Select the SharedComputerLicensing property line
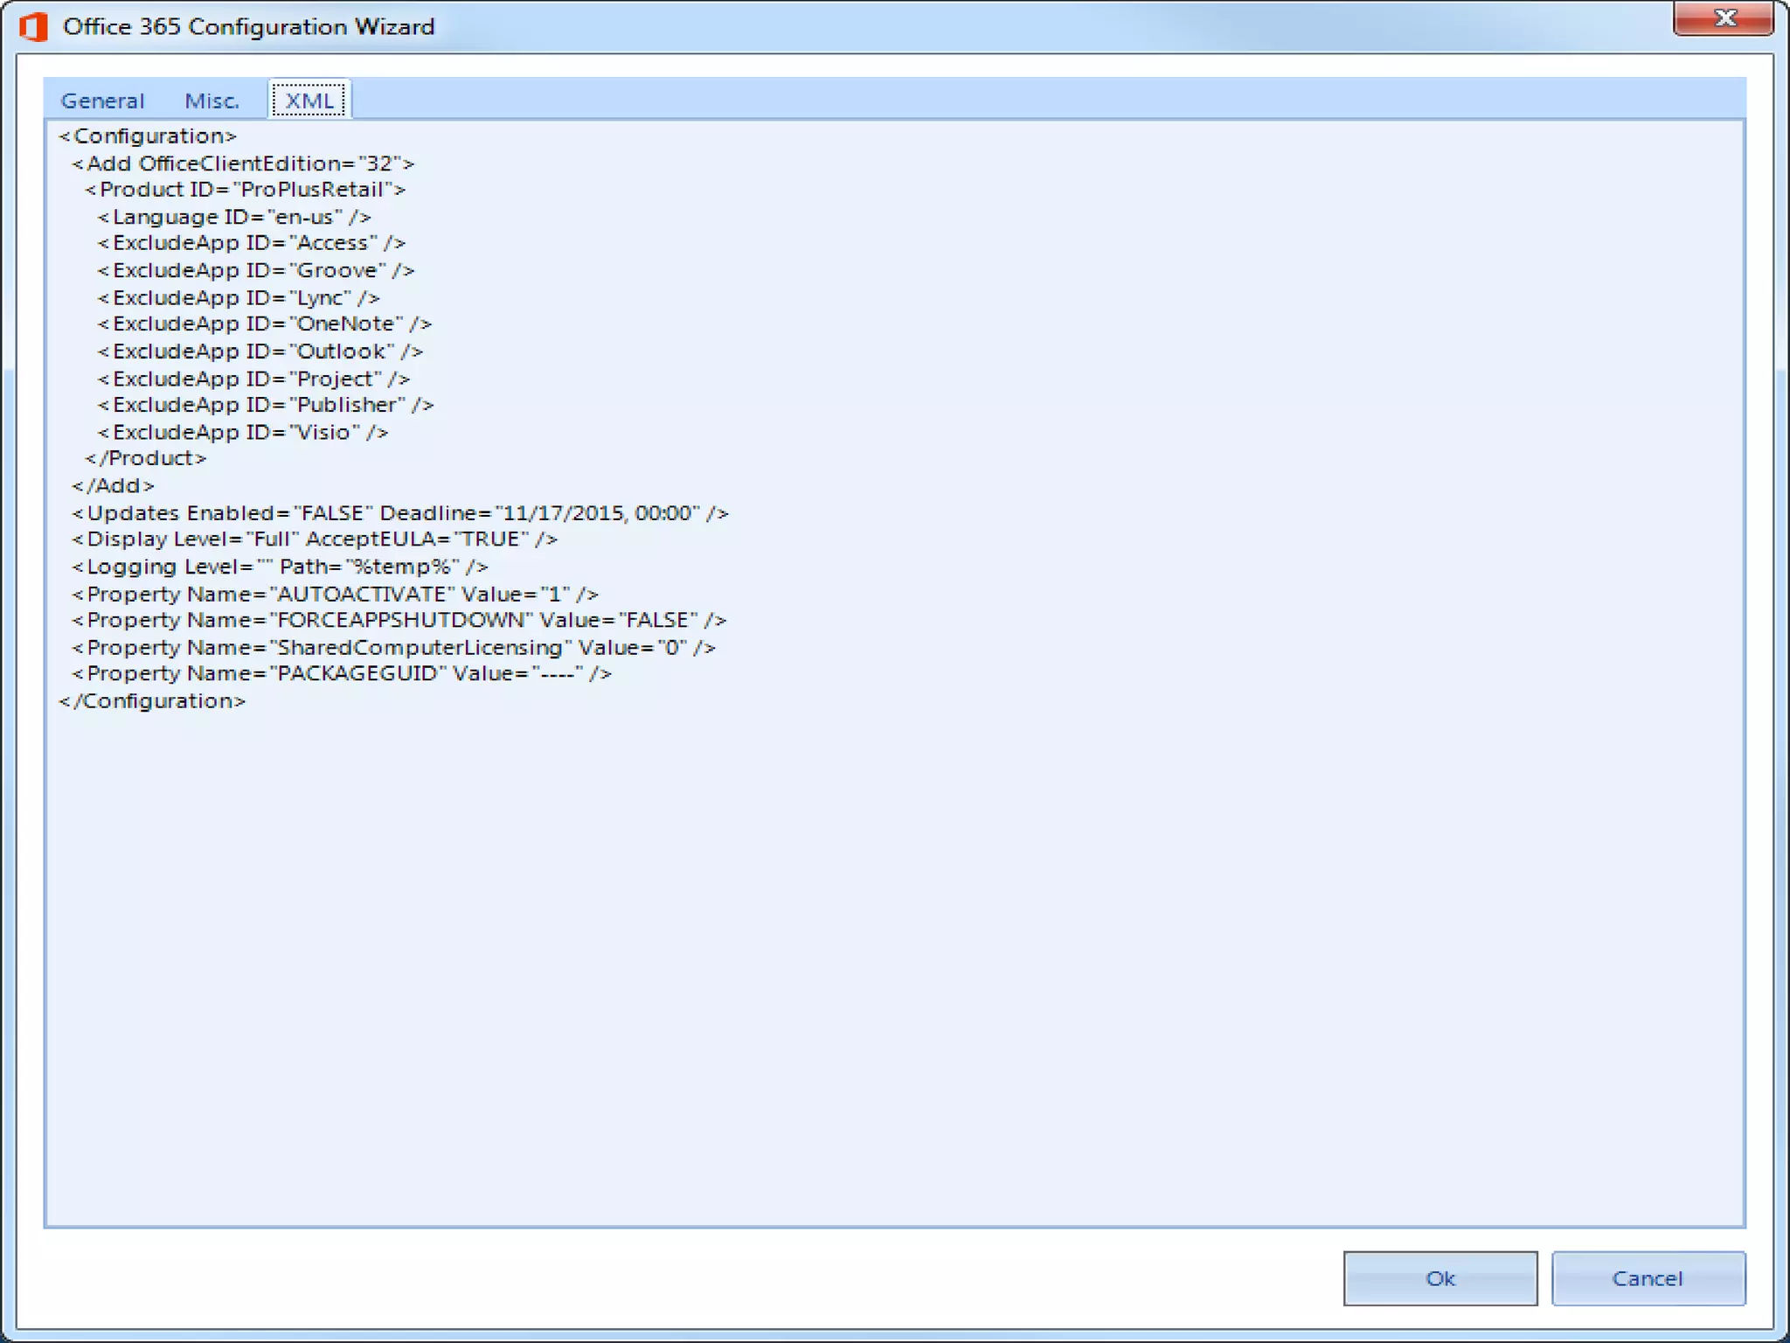This screenshot has height=1343, width=1790. (x=394, y=648)
